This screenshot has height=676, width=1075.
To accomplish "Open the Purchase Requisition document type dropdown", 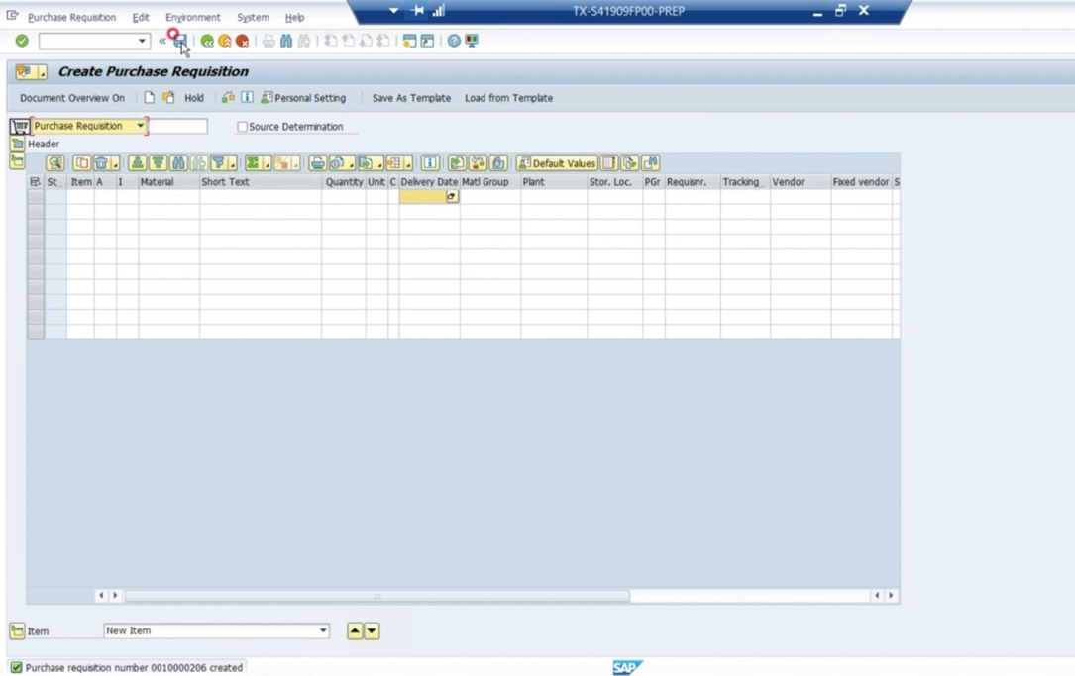I will tap(140, 126).
